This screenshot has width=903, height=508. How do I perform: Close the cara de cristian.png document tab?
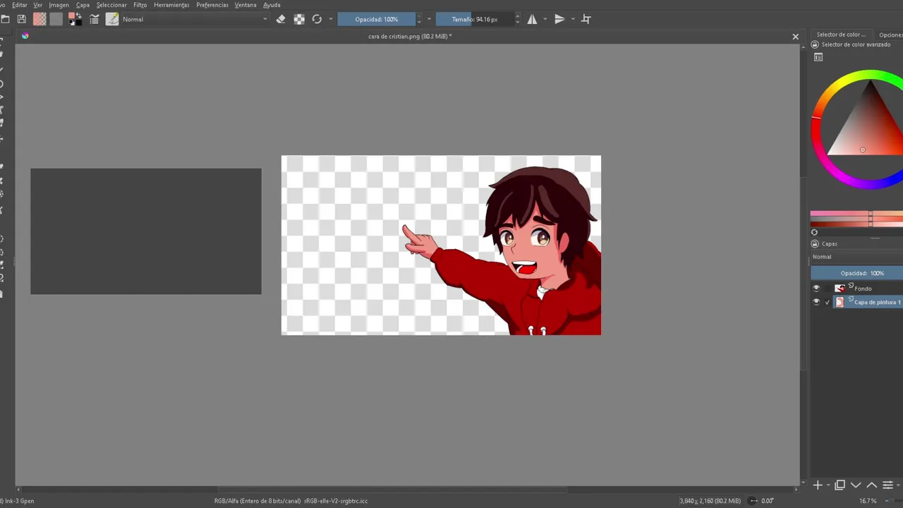pyautogui.click(x=795, y=37)
